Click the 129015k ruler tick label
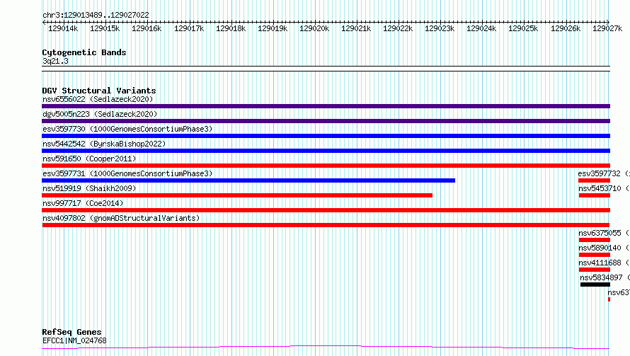 point(105,28)
